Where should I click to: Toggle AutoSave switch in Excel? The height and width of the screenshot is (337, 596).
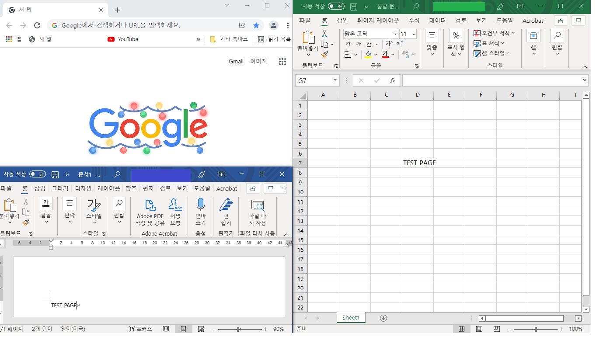[x=336, y=7]
